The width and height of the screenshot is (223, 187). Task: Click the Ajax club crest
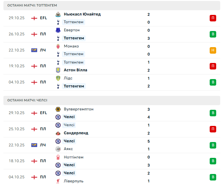point(58,149)
